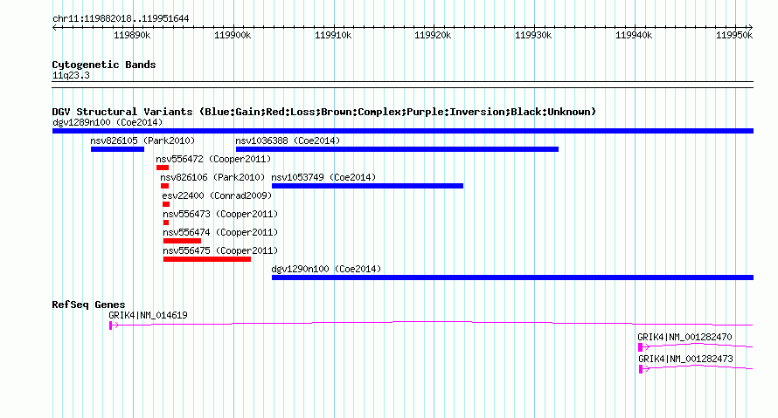Viewport: 778px width, 418px height.
Task: Open the nsv556473 (Cooper2011) label
Action: coord(220,214)
